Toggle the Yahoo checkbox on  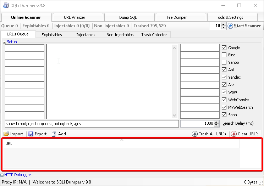[224, 62]
